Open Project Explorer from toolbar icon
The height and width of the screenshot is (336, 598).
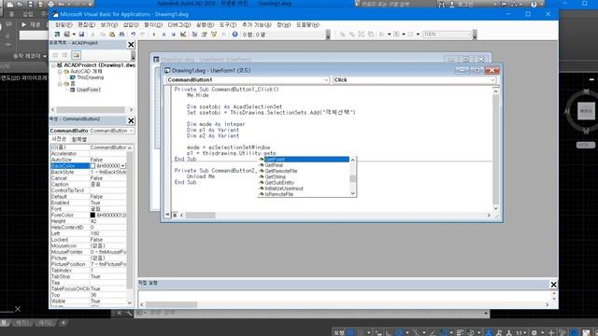[x=194, y=35]
